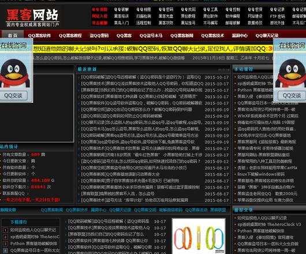Click the 黑客网站 site logo
The height and width of the screenshot is (254, 306).
[33, 17]
